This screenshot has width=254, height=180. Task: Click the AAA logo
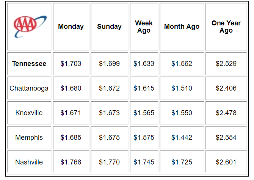coord(30,27)
